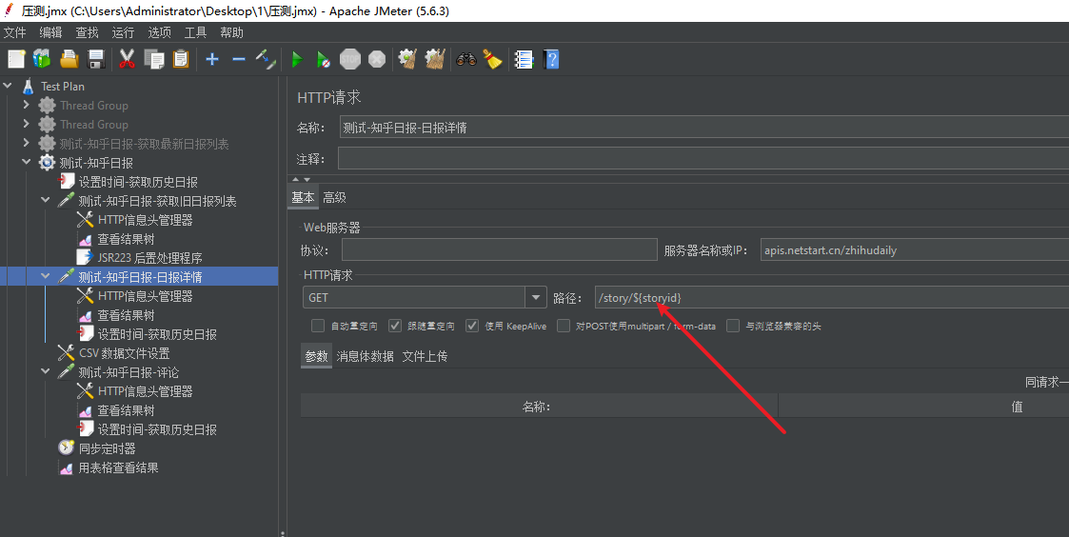
Task: Click the Help question mark icon
Action: click(551, 59)
